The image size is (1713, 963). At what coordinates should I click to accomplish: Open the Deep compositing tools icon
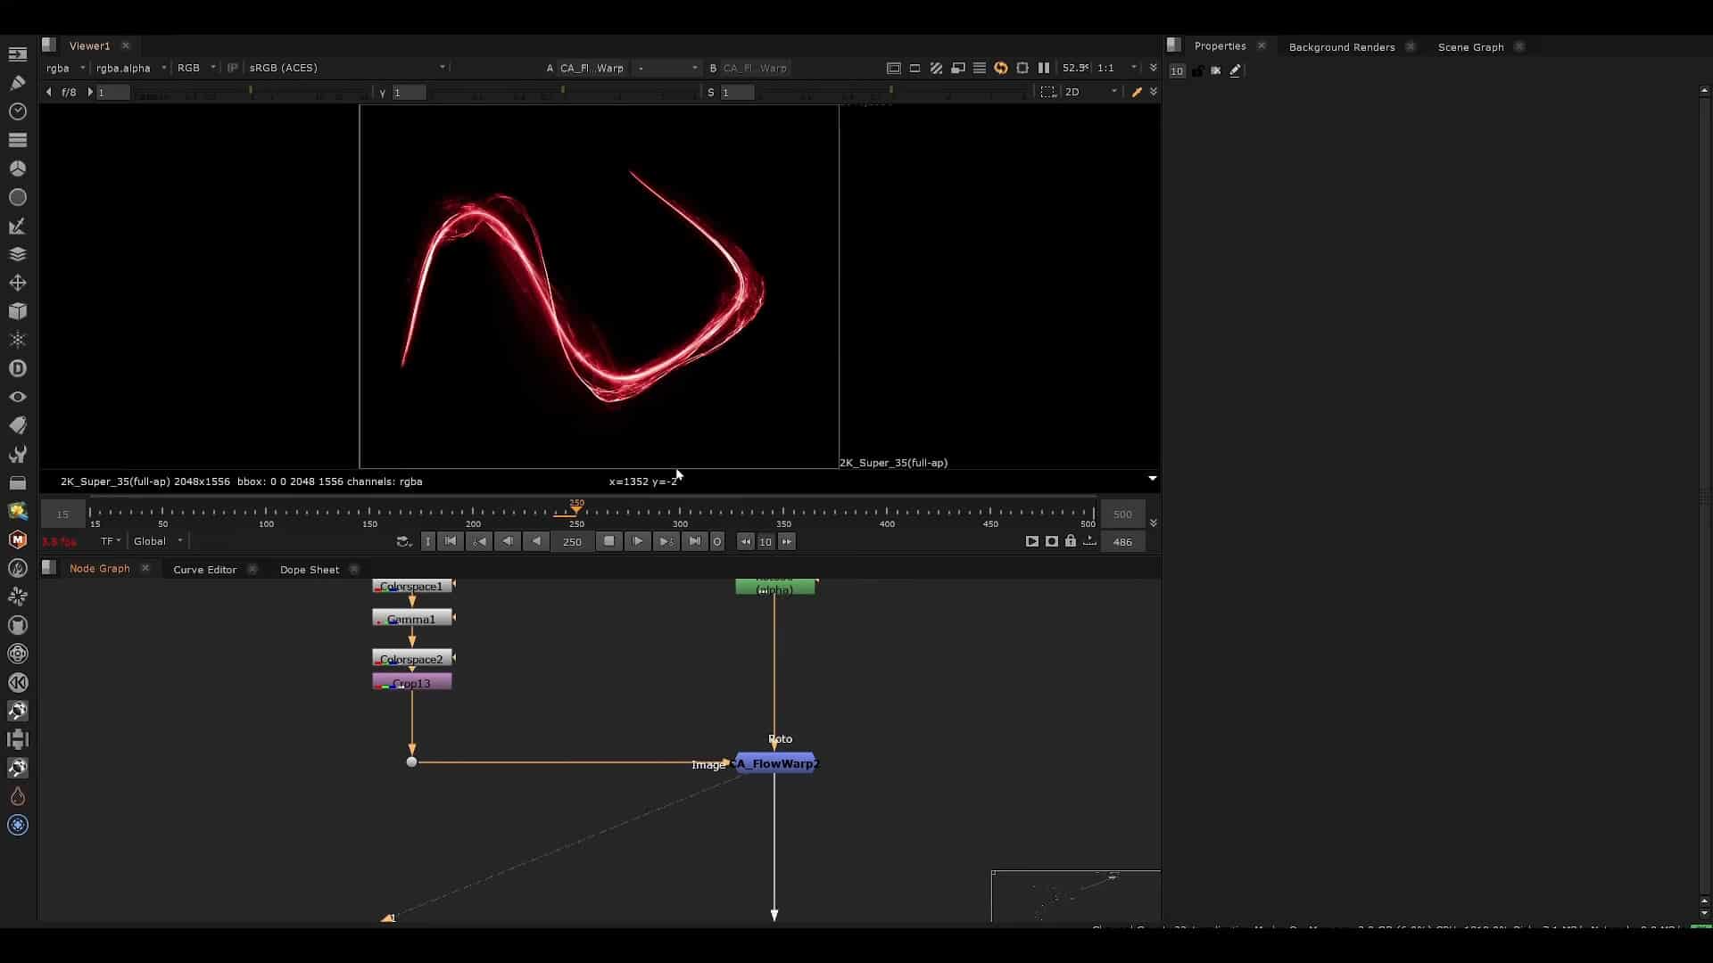(18, 368)
